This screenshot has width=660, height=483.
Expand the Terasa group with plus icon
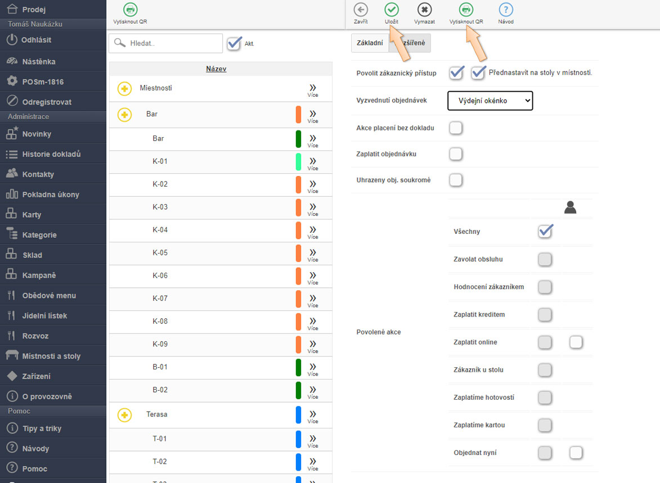(124, 415)
